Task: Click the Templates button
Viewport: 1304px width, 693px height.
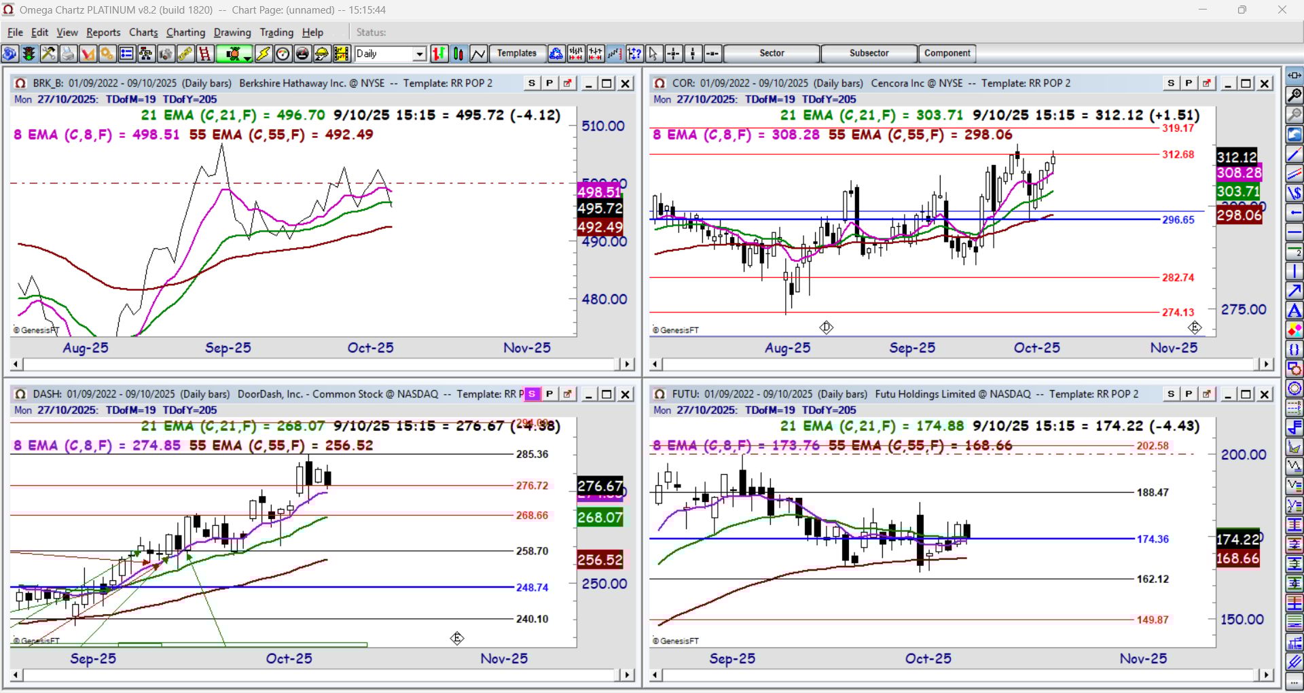Action: click(517, 54)
